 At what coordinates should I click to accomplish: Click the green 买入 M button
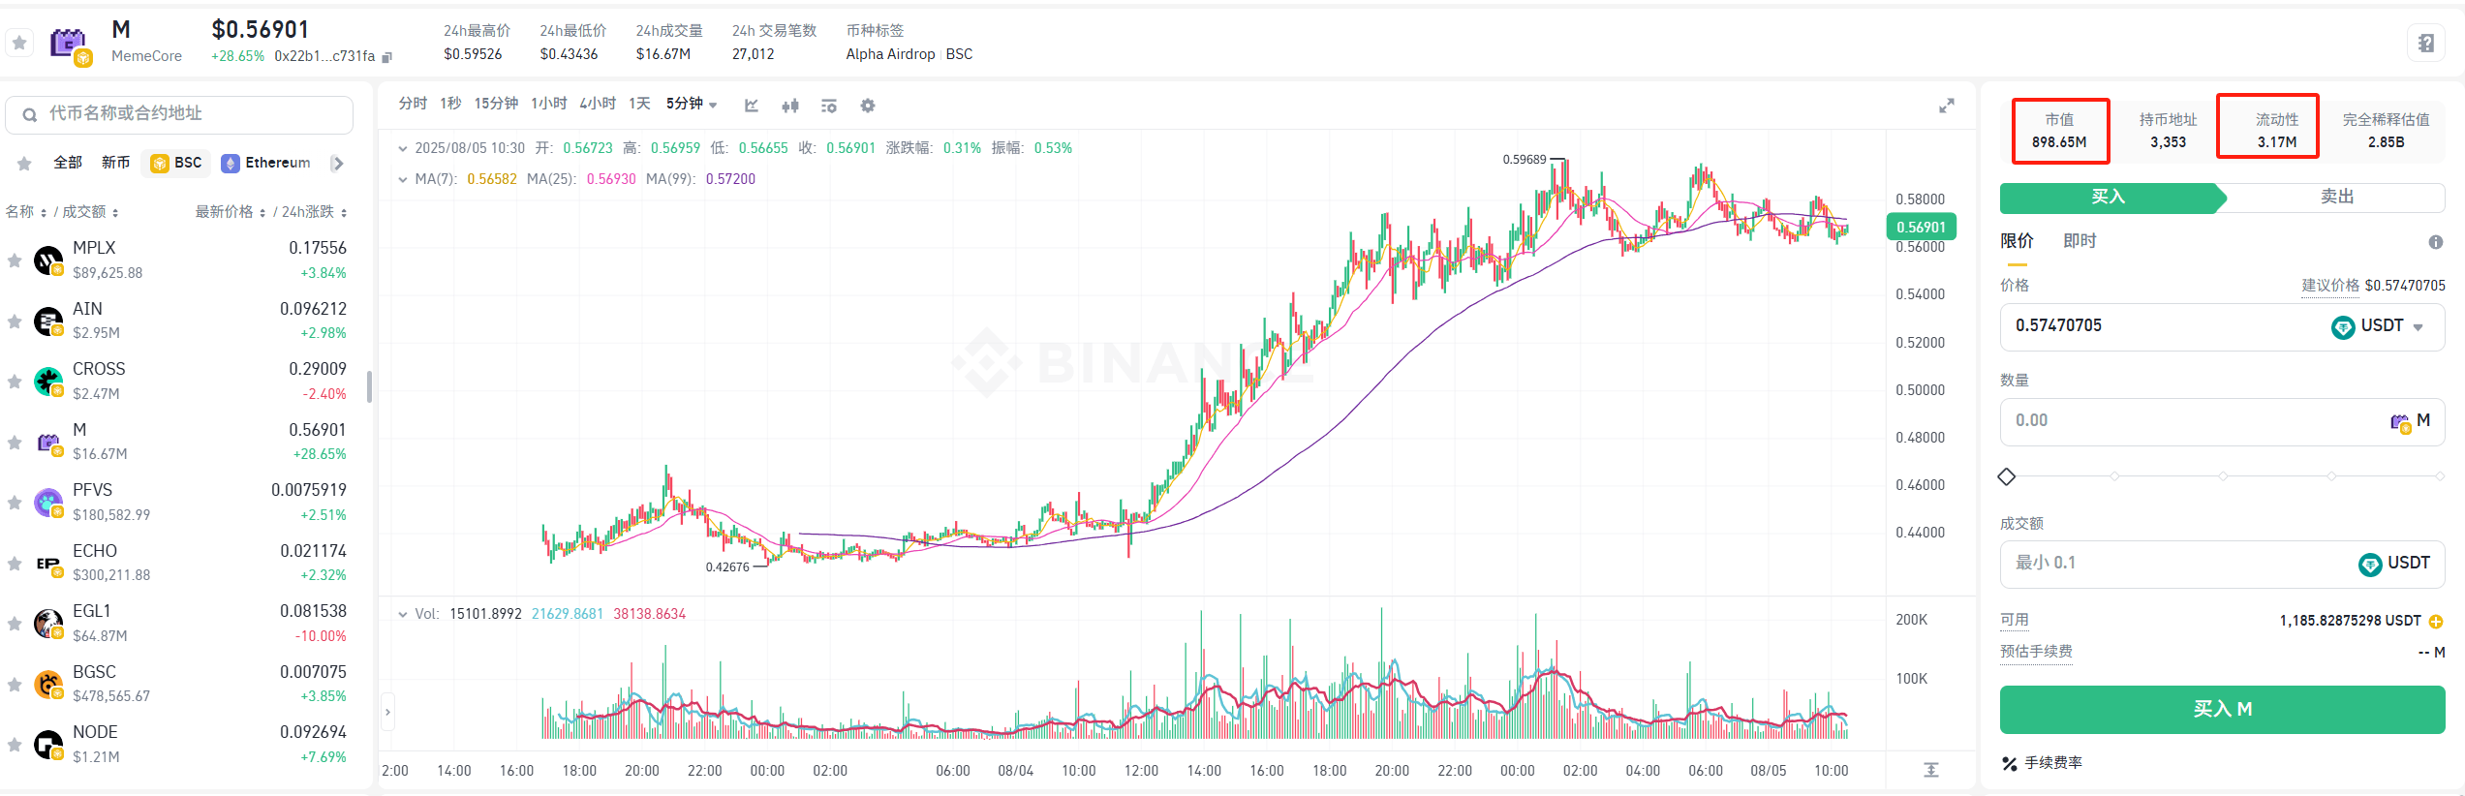[2222, 709]
